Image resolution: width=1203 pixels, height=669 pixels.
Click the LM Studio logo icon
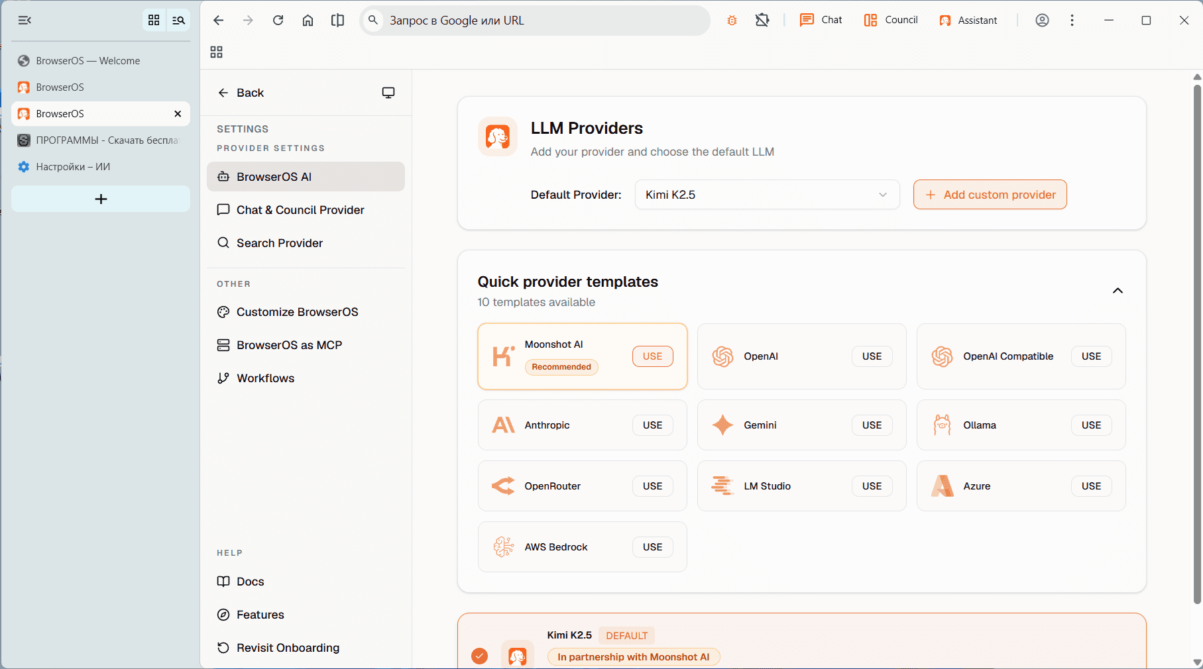722,486
